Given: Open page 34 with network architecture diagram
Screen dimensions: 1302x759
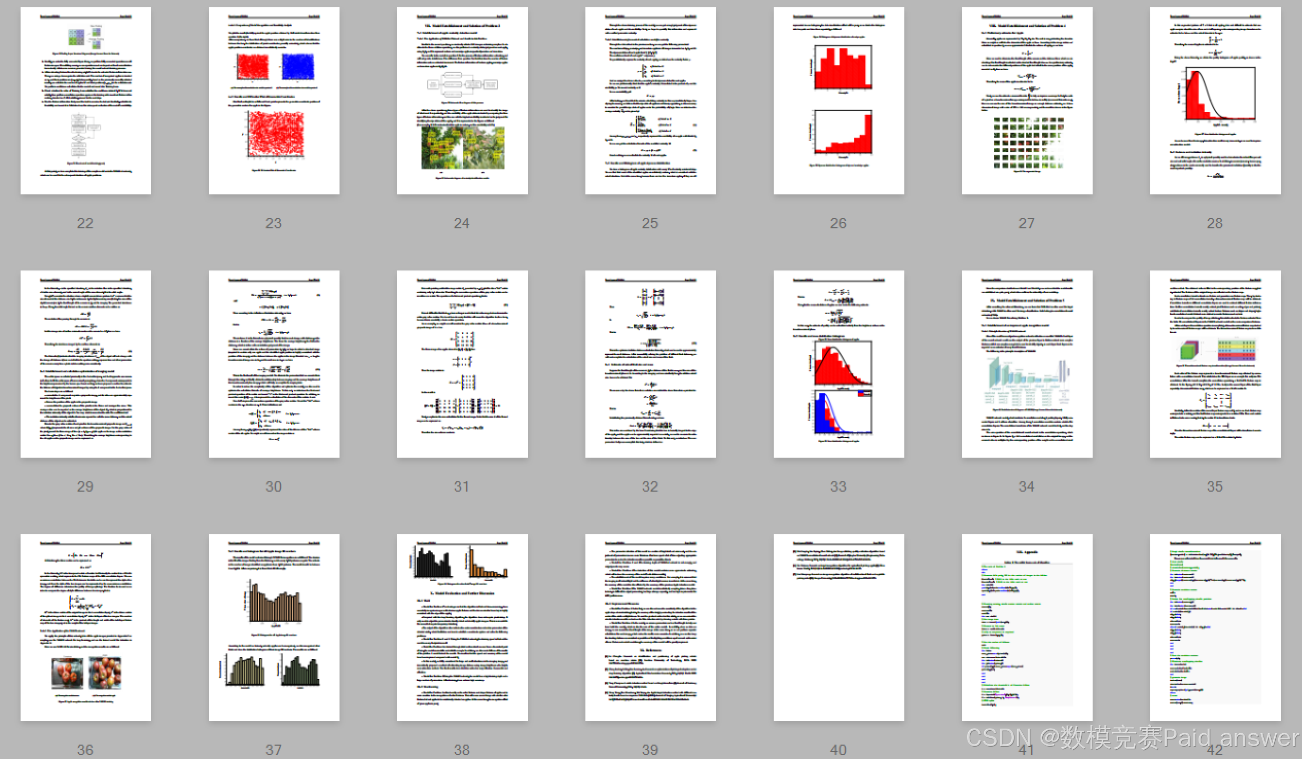Looking at the screenshot, I should [1027, 364].
